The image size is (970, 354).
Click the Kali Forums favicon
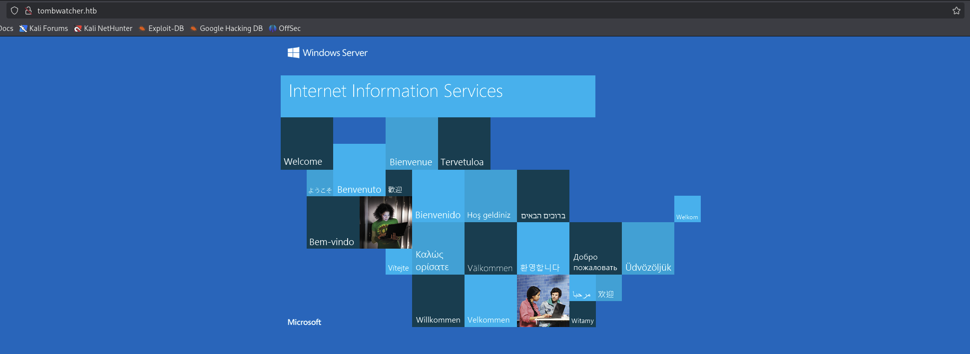click(x=23, y=28)
